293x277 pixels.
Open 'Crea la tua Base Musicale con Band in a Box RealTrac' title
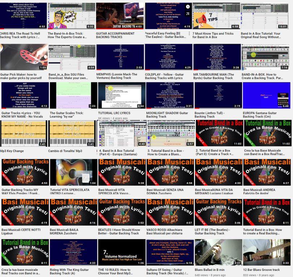click(264, 152)
